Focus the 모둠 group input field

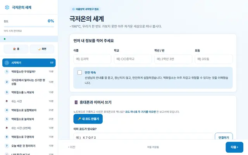click(x=214, y=59)
